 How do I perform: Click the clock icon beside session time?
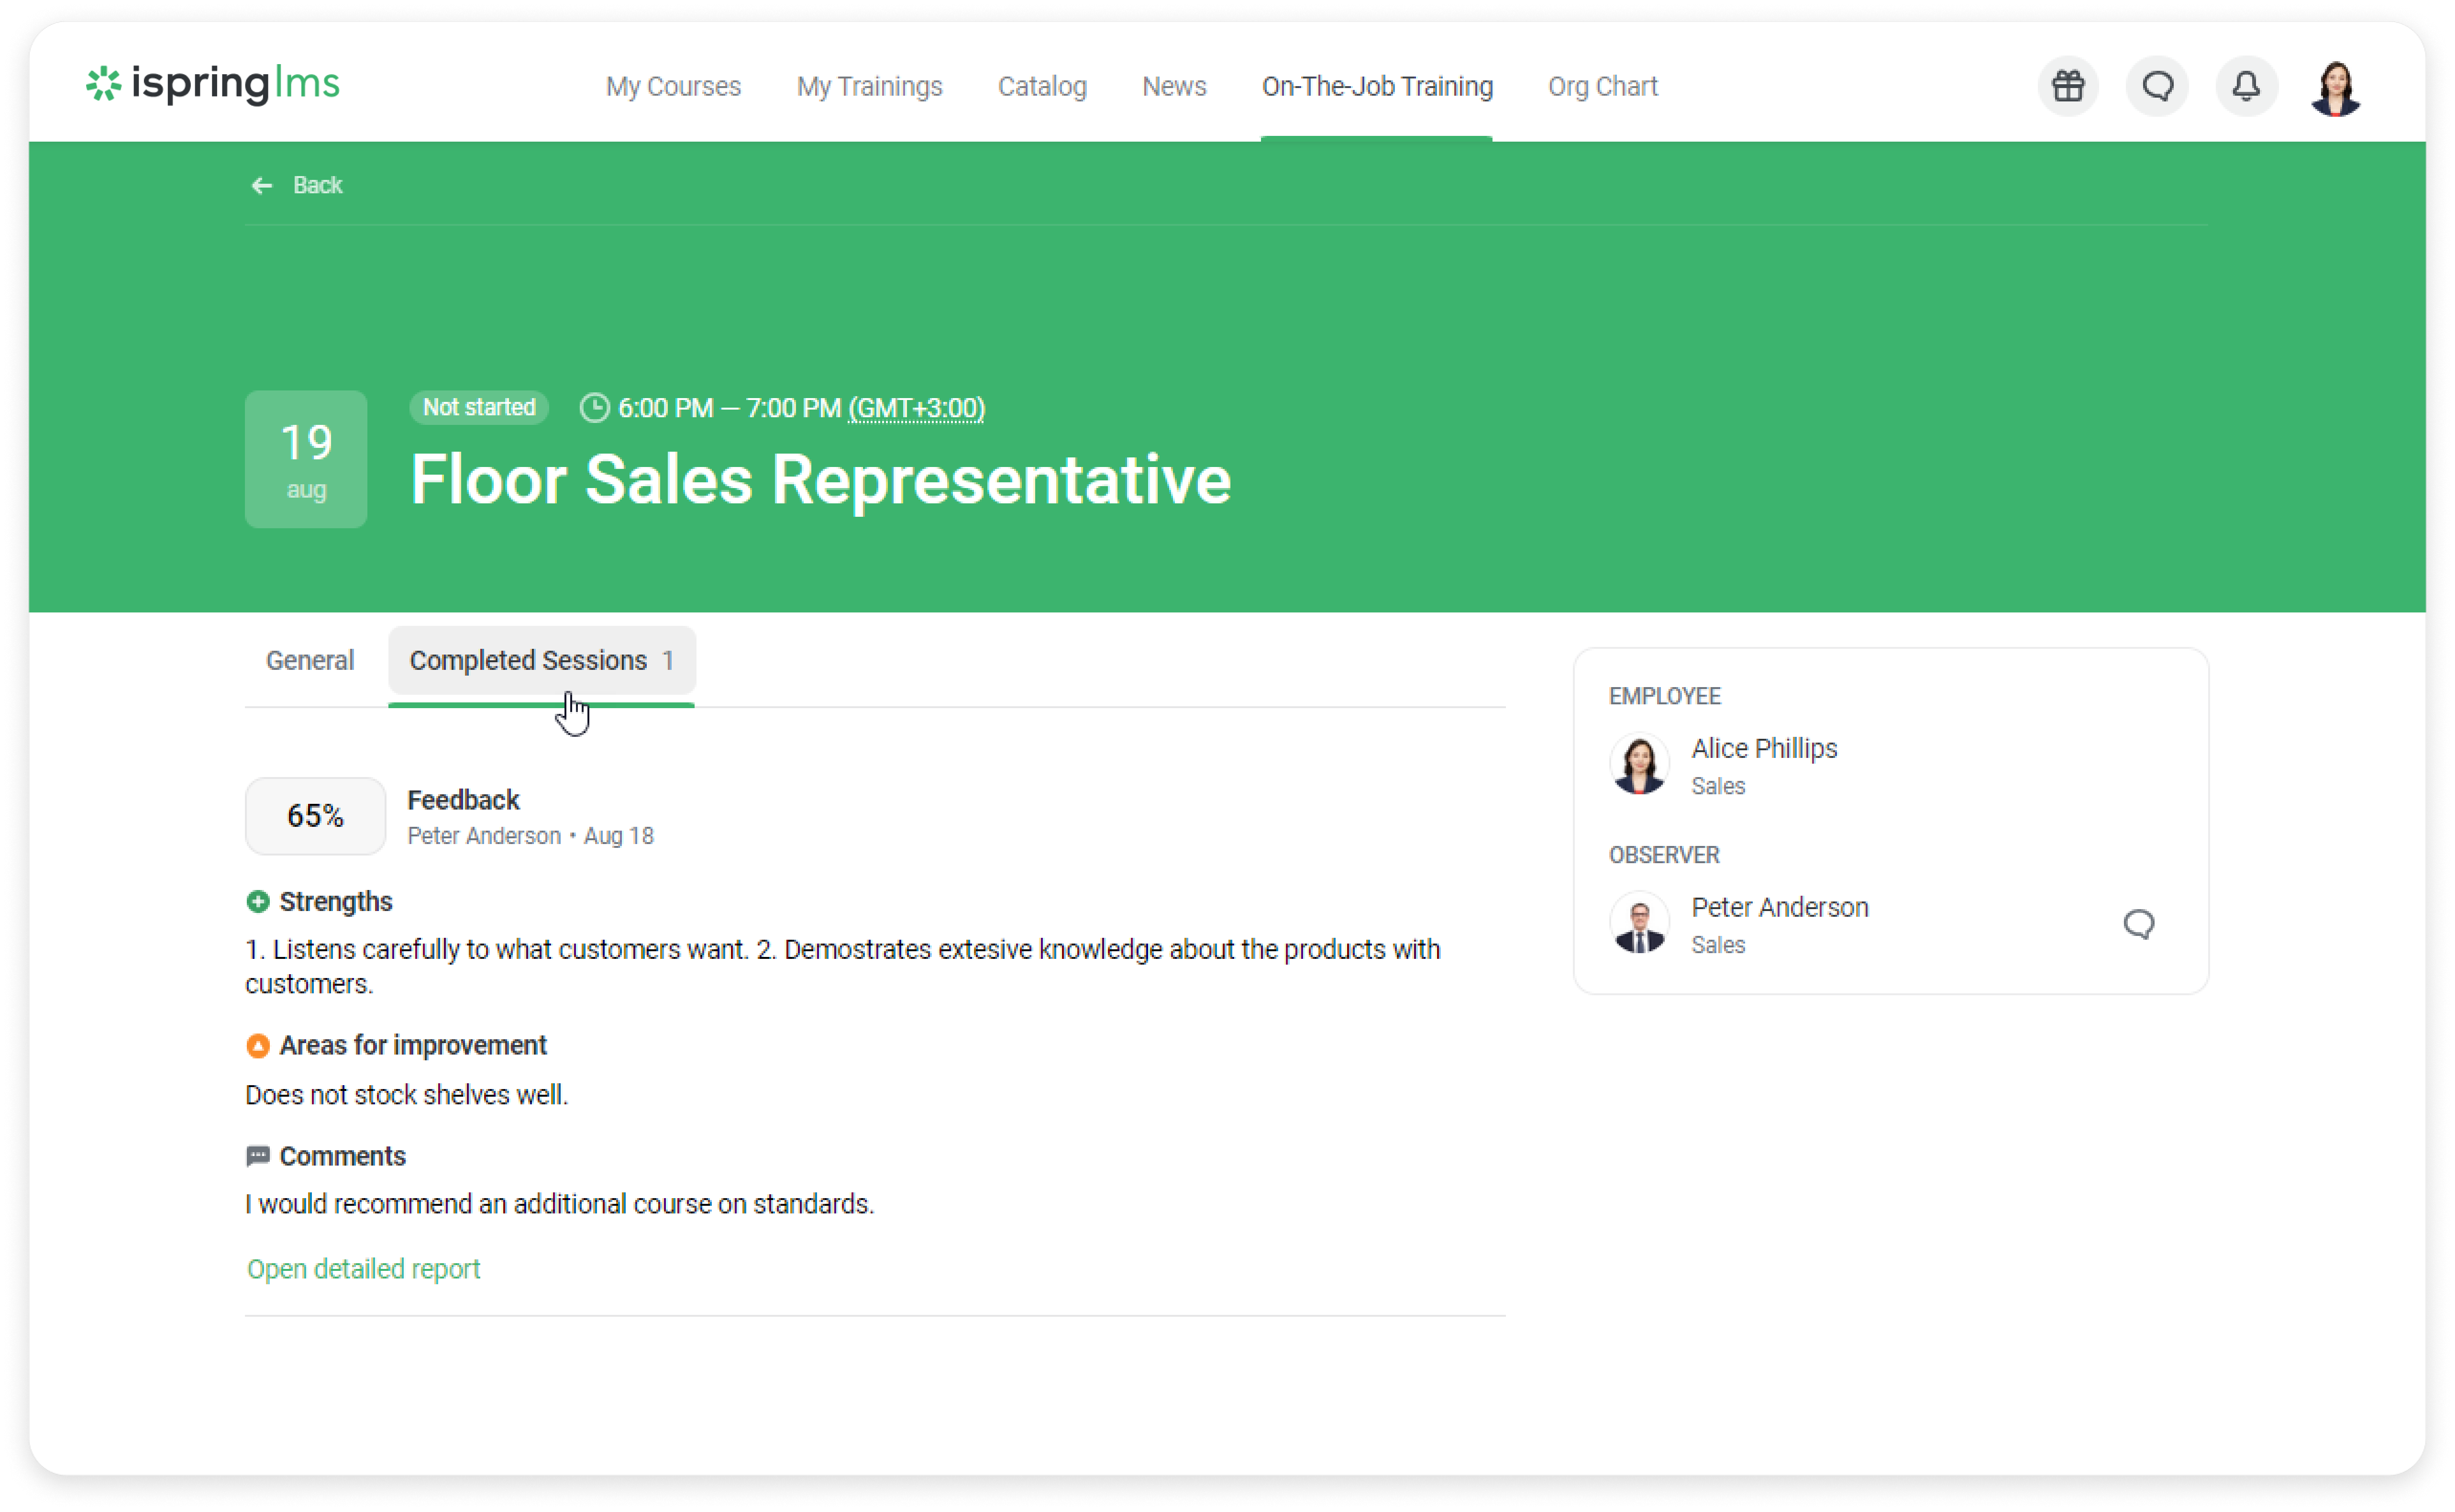point(595,408)
